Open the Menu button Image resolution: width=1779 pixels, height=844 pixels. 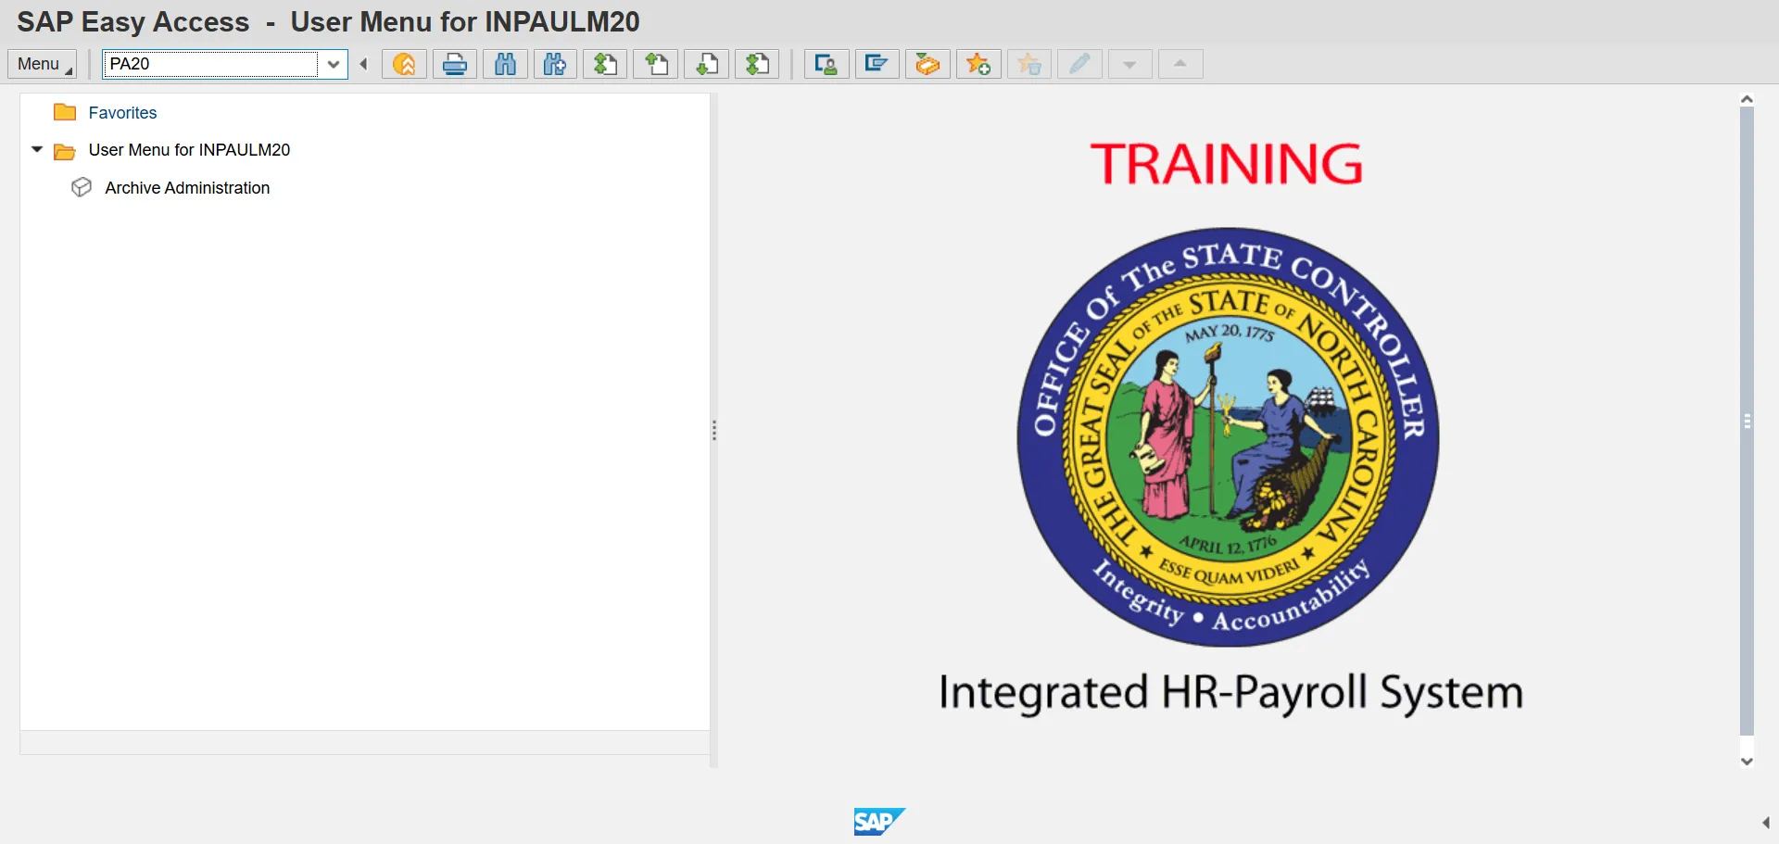pyautogui.click(x=42, y=64)
